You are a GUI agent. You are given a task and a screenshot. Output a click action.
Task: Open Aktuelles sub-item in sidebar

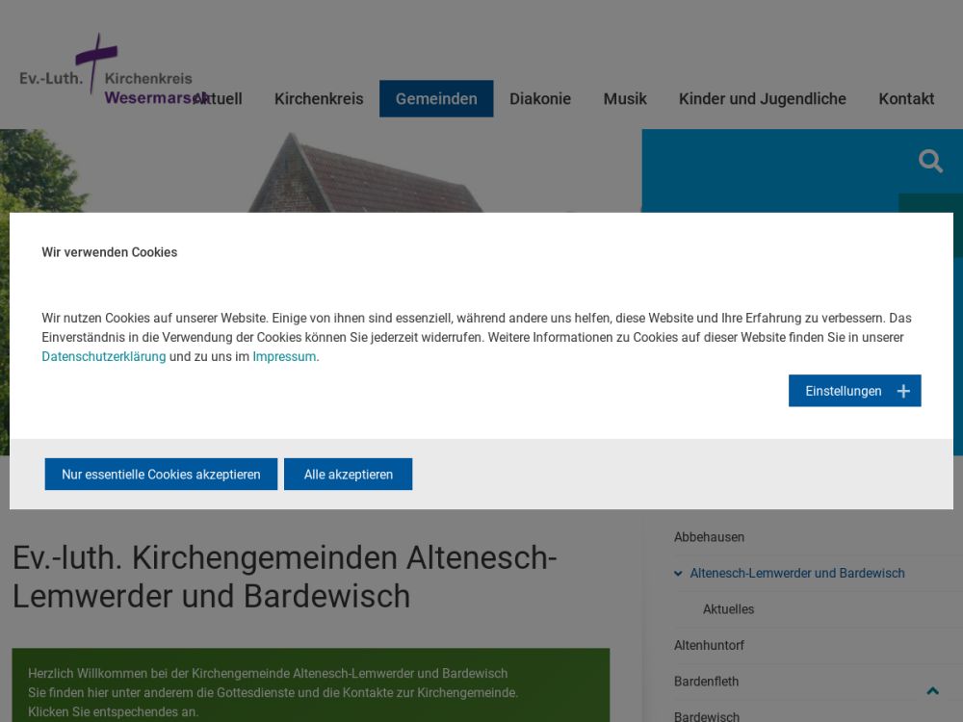[x=728, y=609]
